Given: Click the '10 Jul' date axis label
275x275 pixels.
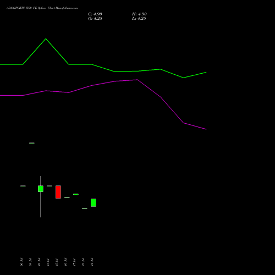Looking at the screenshot, I should click(x=39, y=262).
